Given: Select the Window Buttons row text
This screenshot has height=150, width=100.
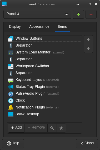Looking at the screenshot, I should coord(29,38).
